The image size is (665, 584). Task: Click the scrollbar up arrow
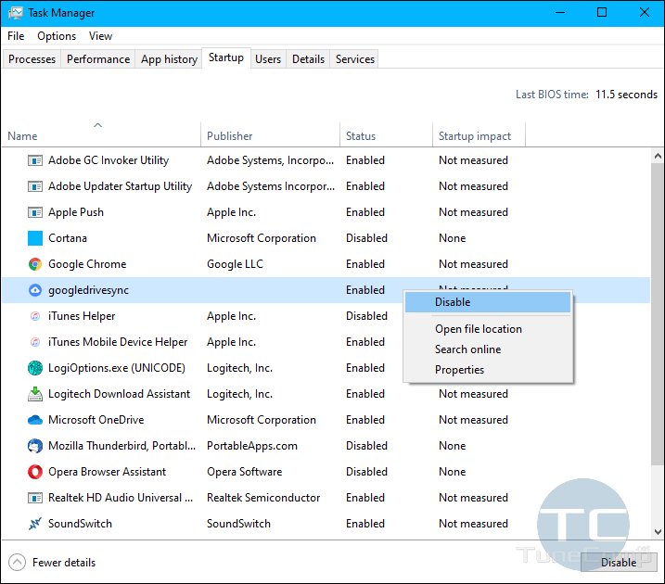(658, 156)
